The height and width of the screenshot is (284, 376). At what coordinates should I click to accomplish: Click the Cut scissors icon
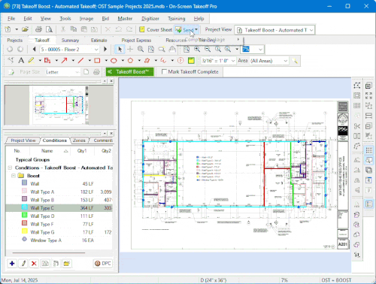[x=63, y=29]
